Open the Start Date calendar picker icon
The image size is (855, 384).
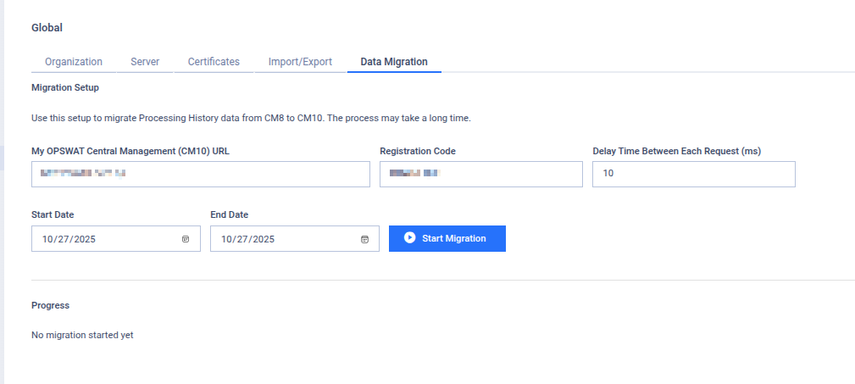[x=186, y=239]
